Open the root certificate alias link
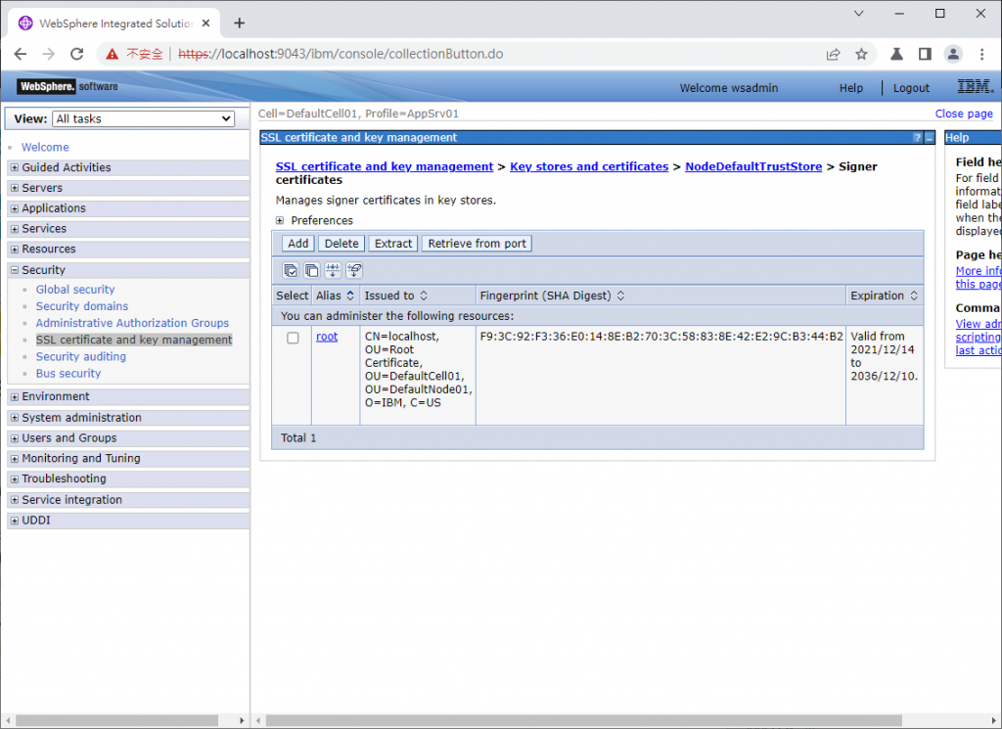The width and height of the screenshot is (1002, 729). (x=327, y=337)
